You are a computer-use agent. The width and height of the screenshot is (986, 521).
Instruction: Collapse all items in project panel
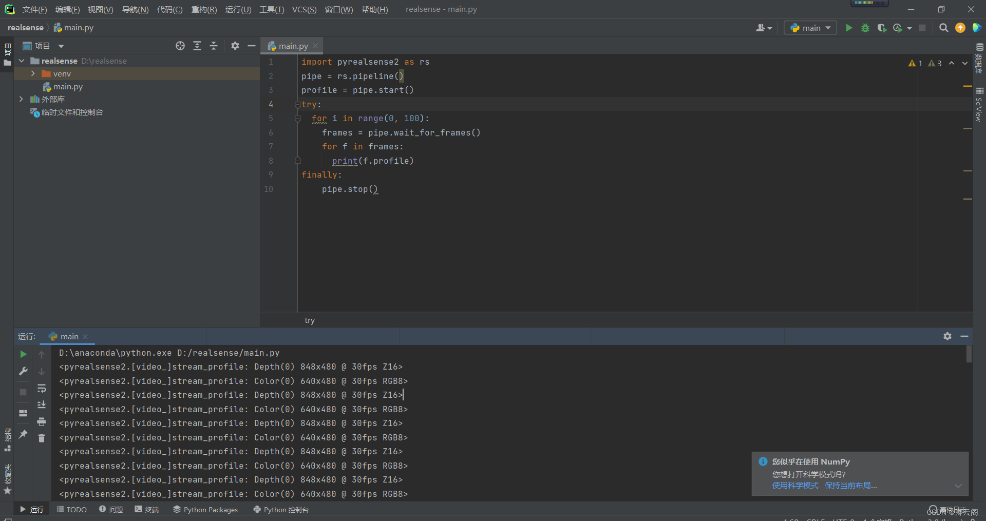click(214, 46)
